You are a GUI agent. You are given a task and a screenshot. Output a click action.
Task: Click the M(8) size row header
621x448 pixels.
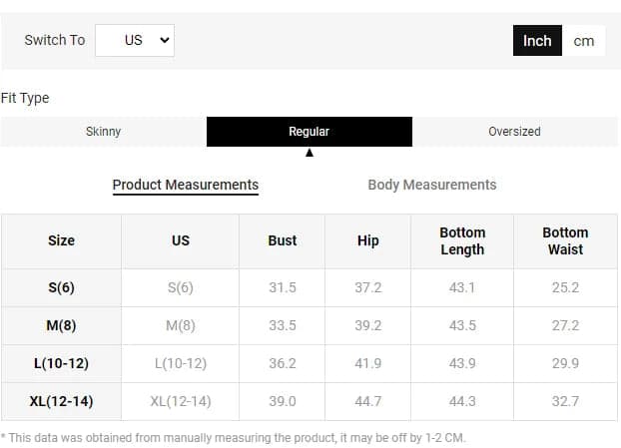tap(61, 325)
